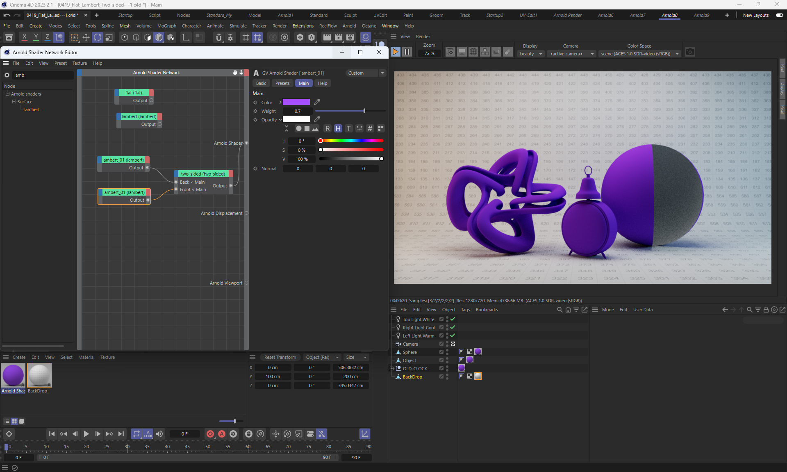Viewport: 787px width, 472px height.
Task: Pause the Arnold IPR render
Action: [x=407, y=52]
